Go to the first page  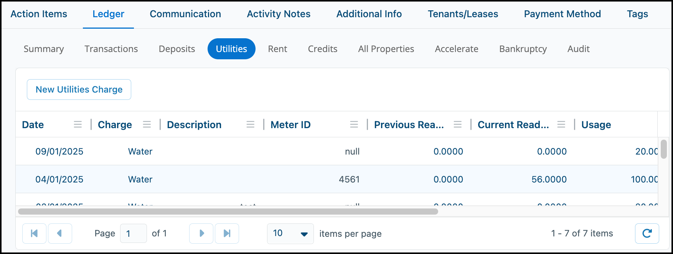(35, 233)
